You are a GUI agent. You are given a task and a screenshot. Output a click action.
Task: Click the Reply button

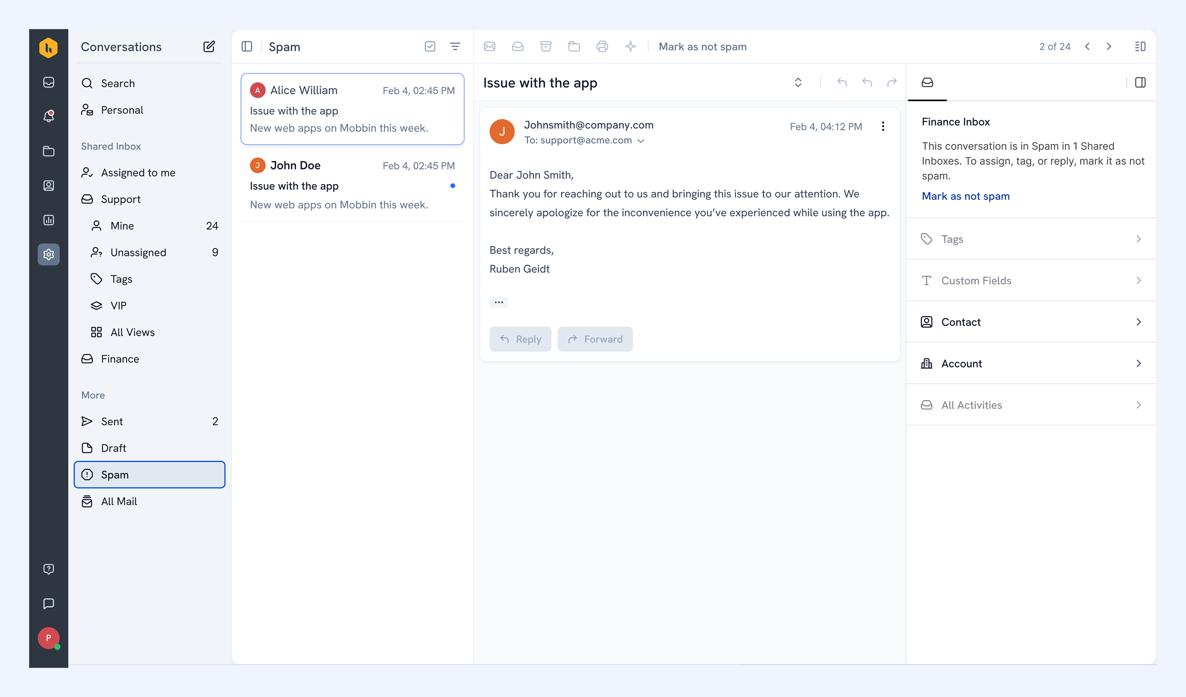(x=520, y=339)
